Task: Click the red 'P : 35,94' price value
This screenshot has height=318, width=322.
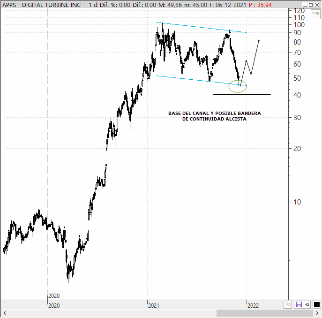Action: click(261, 5)
